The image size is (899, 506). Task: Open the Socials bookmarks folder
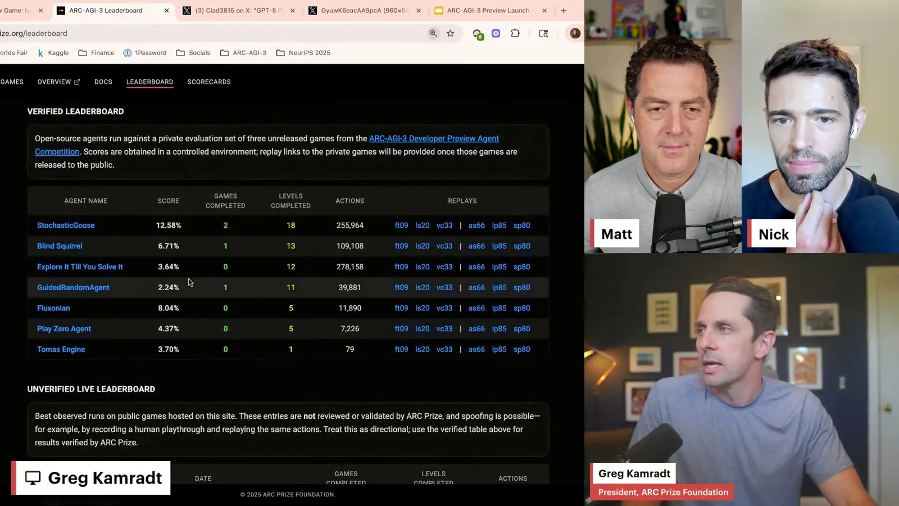coord(193,53)
